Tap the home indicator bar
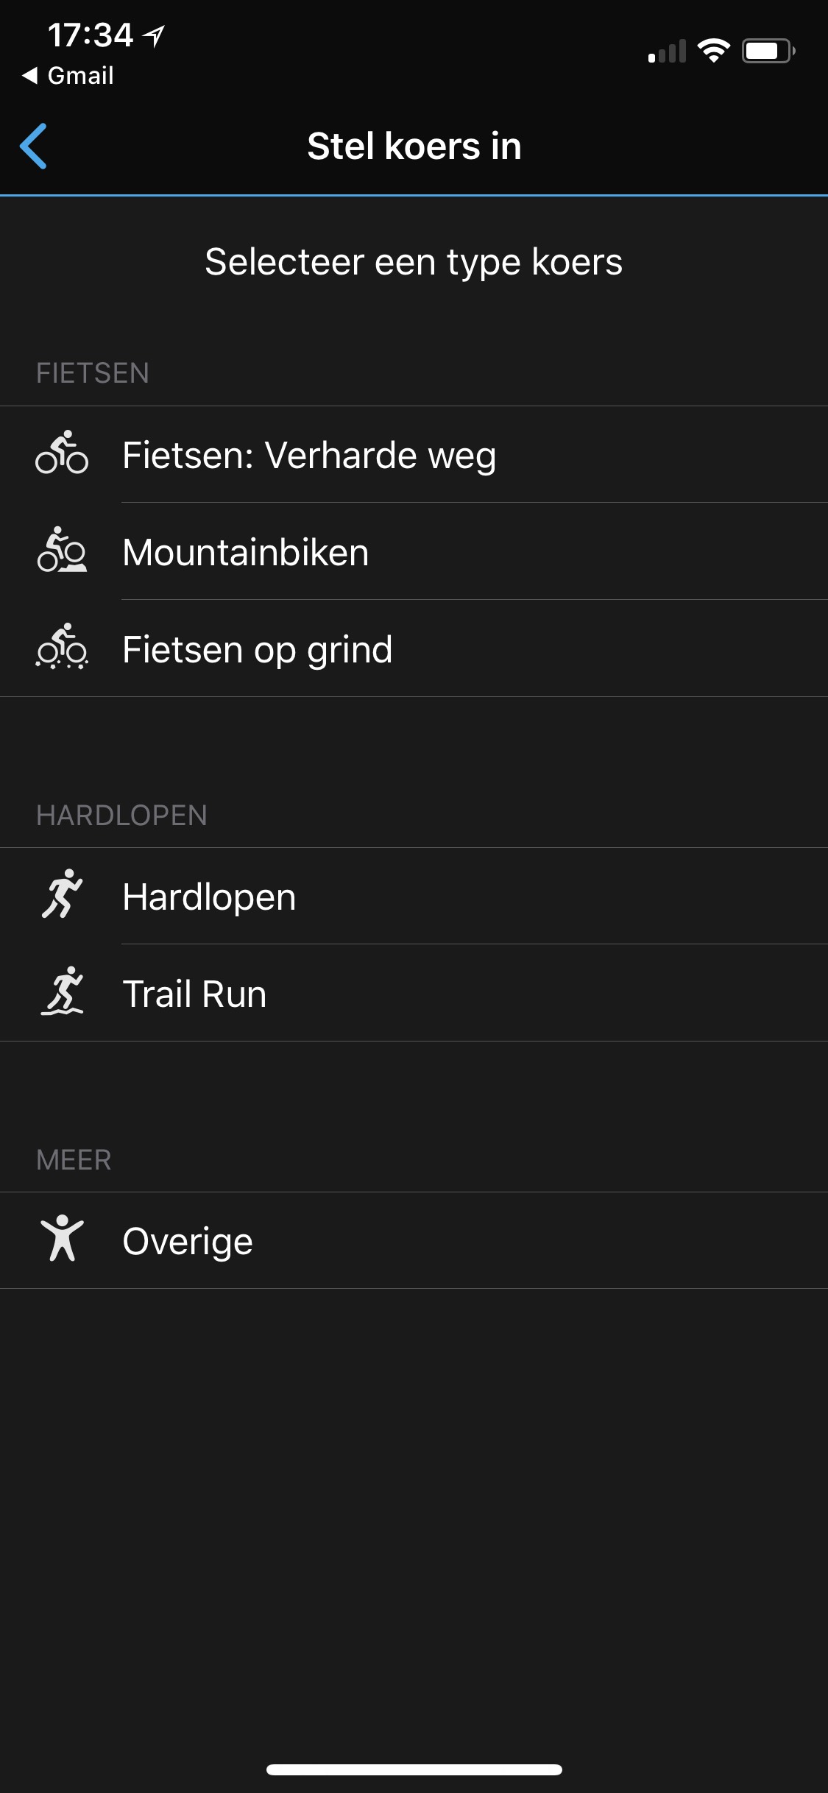This screenshot has height=1793, width=828. (414, 1769)
